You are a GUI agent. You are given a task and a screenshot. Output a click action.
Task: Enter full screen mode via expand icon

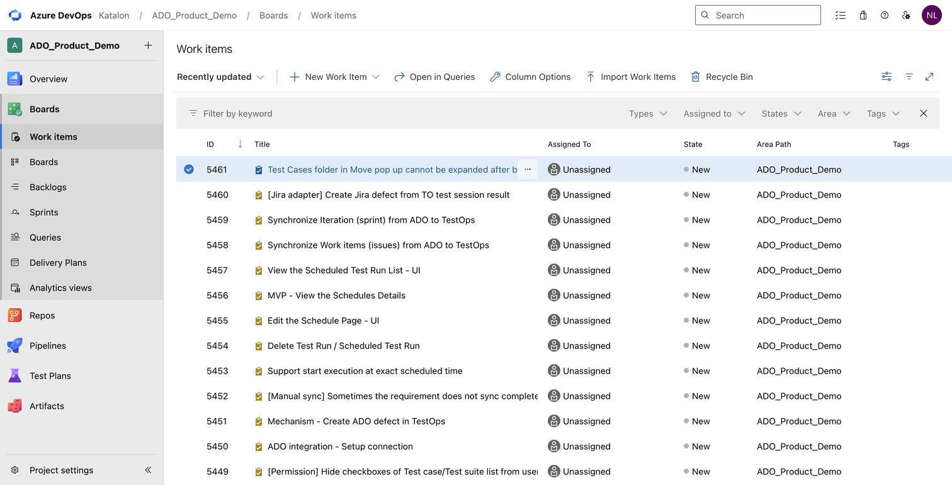point(929,76)
